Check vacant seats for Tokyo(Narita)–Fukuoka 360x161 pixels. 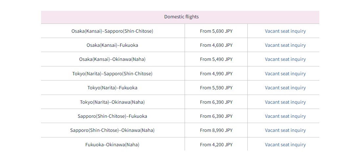point(285,88)
